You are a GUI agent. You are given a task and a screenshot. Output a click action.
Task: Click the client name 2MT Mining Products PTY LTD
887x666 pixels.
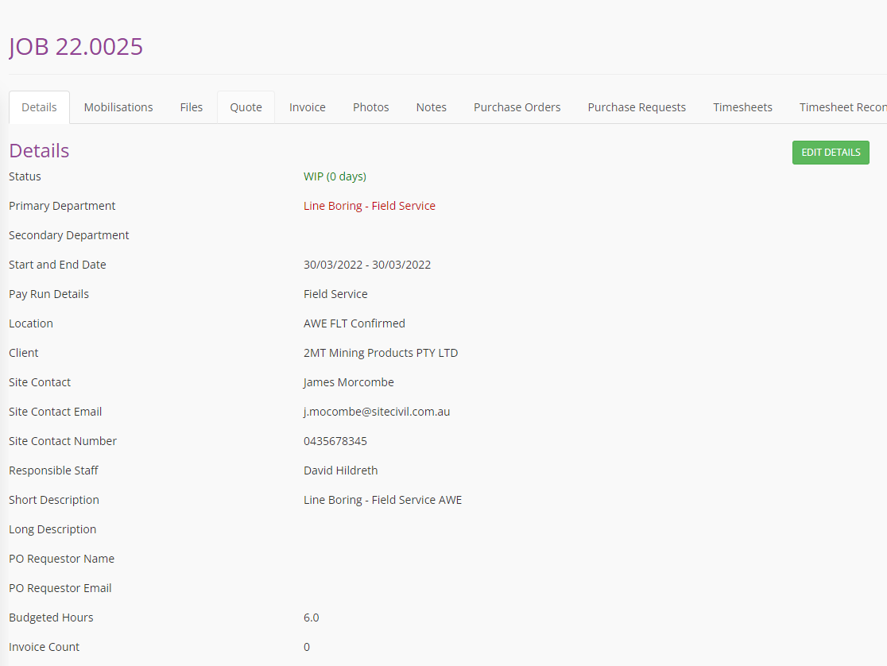[381, 353]
